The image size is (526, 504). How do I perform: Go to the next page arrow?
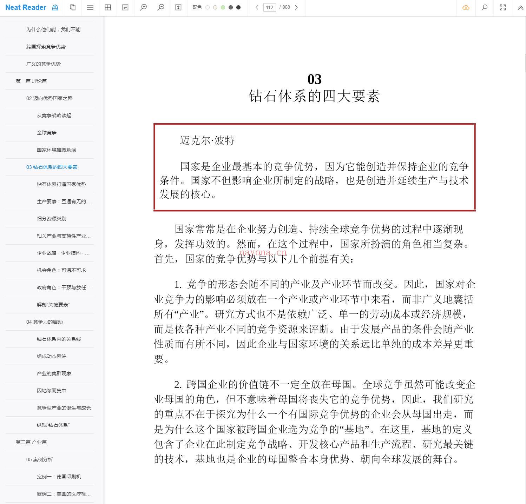(296, 7)
